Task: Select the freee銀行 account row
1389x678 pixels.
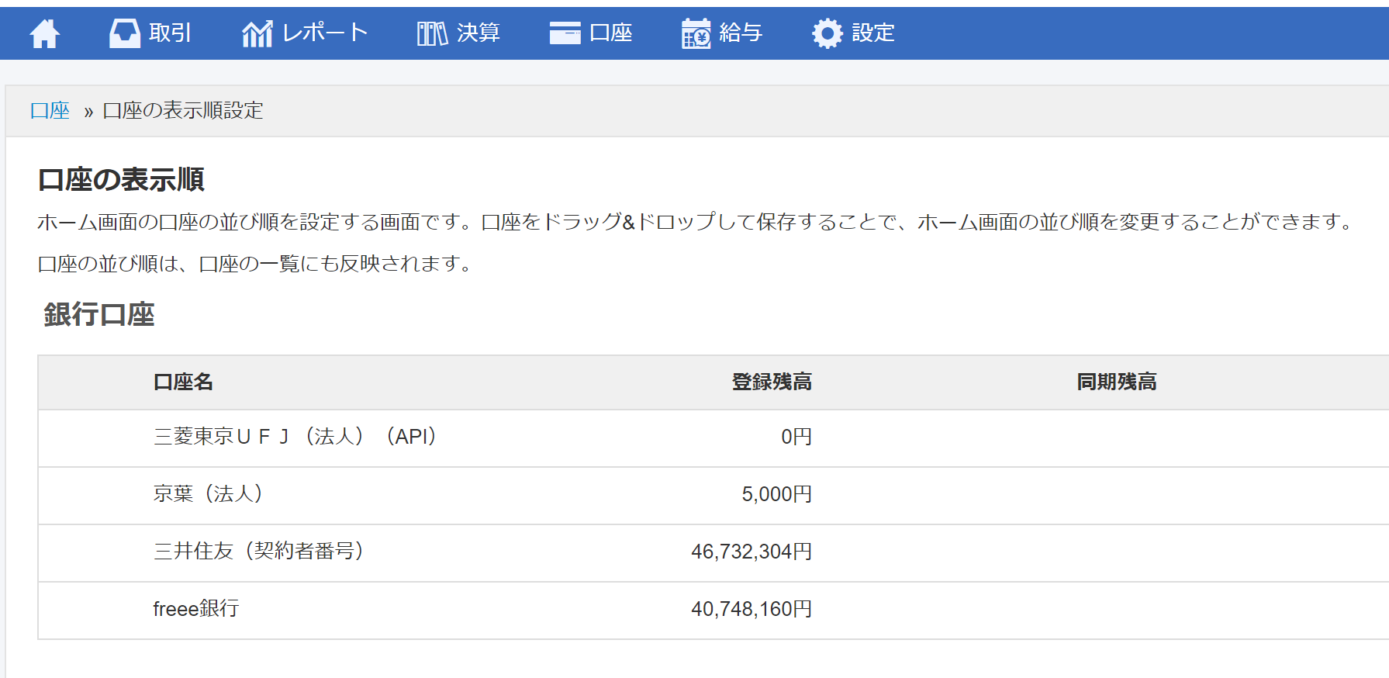Action: (714, 611)
